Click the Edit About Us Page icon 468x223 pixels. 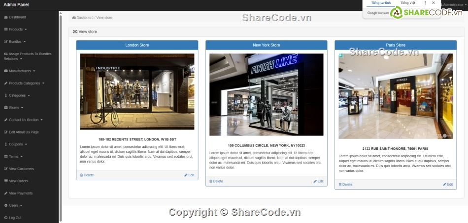[6, 132]
